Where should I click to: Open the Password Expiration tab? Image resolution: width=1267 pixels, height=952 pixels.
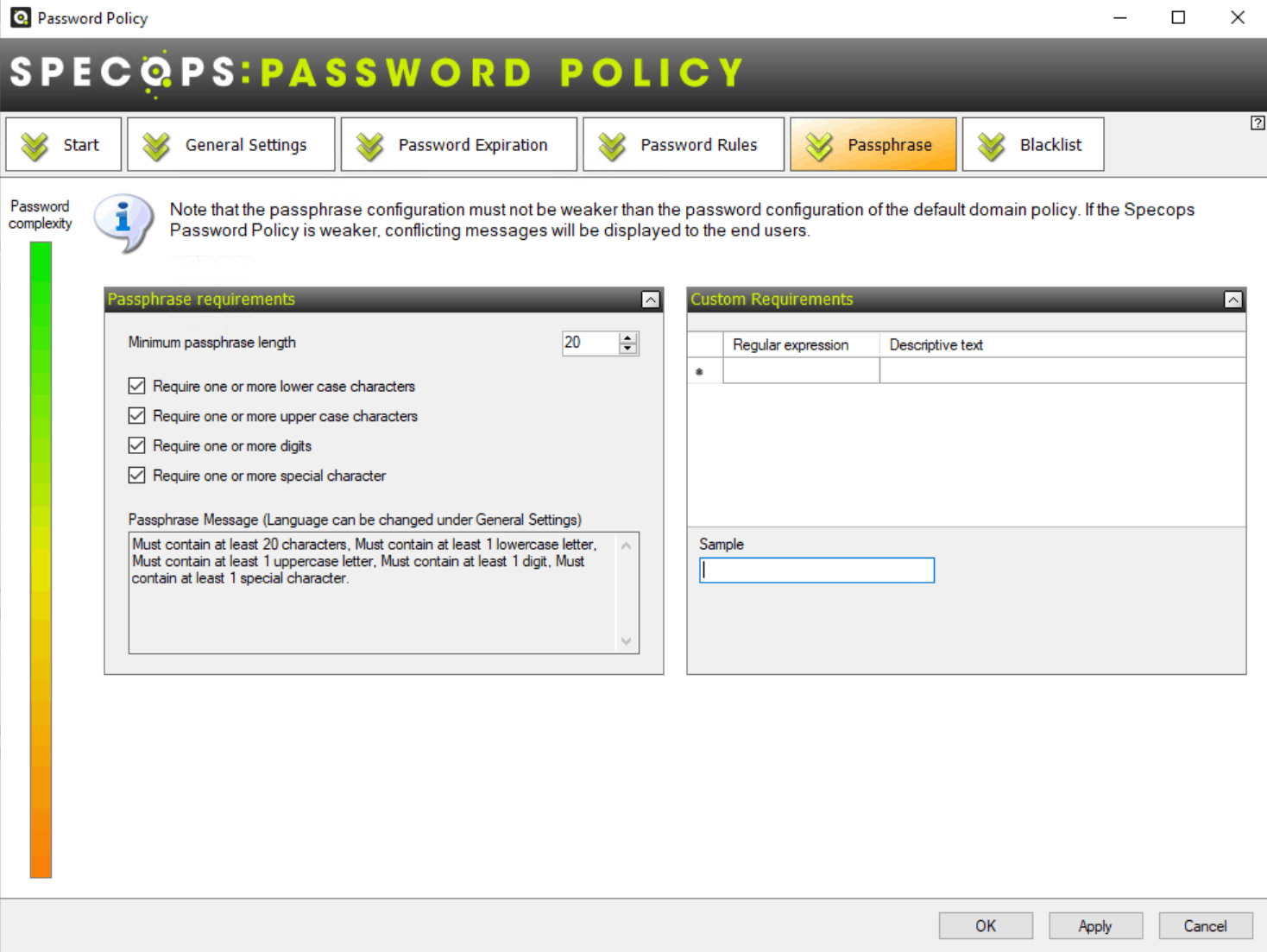point(458,144)
